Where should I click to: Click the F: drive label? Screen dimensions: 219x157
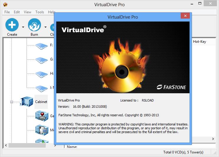[51, 45]
